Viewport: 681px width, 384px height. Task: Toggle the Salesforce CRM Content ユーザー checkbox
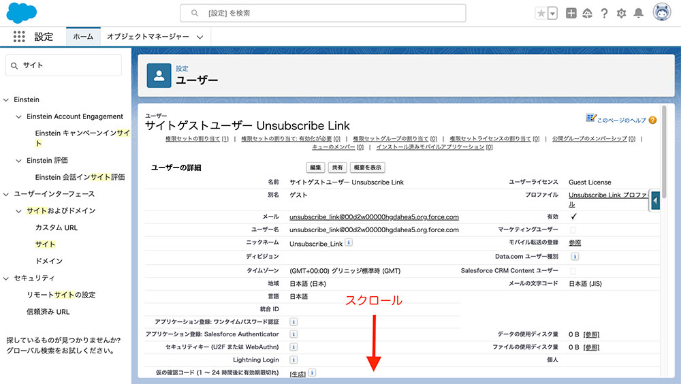pos(573,271)
